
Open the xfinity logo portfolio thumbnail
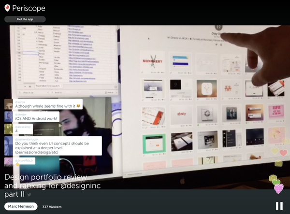click(x=181, y=114)
